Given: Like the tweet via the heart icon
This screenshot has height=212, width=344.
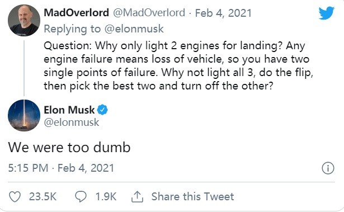Looking at the screenshot, I should (x=15, y=196).
